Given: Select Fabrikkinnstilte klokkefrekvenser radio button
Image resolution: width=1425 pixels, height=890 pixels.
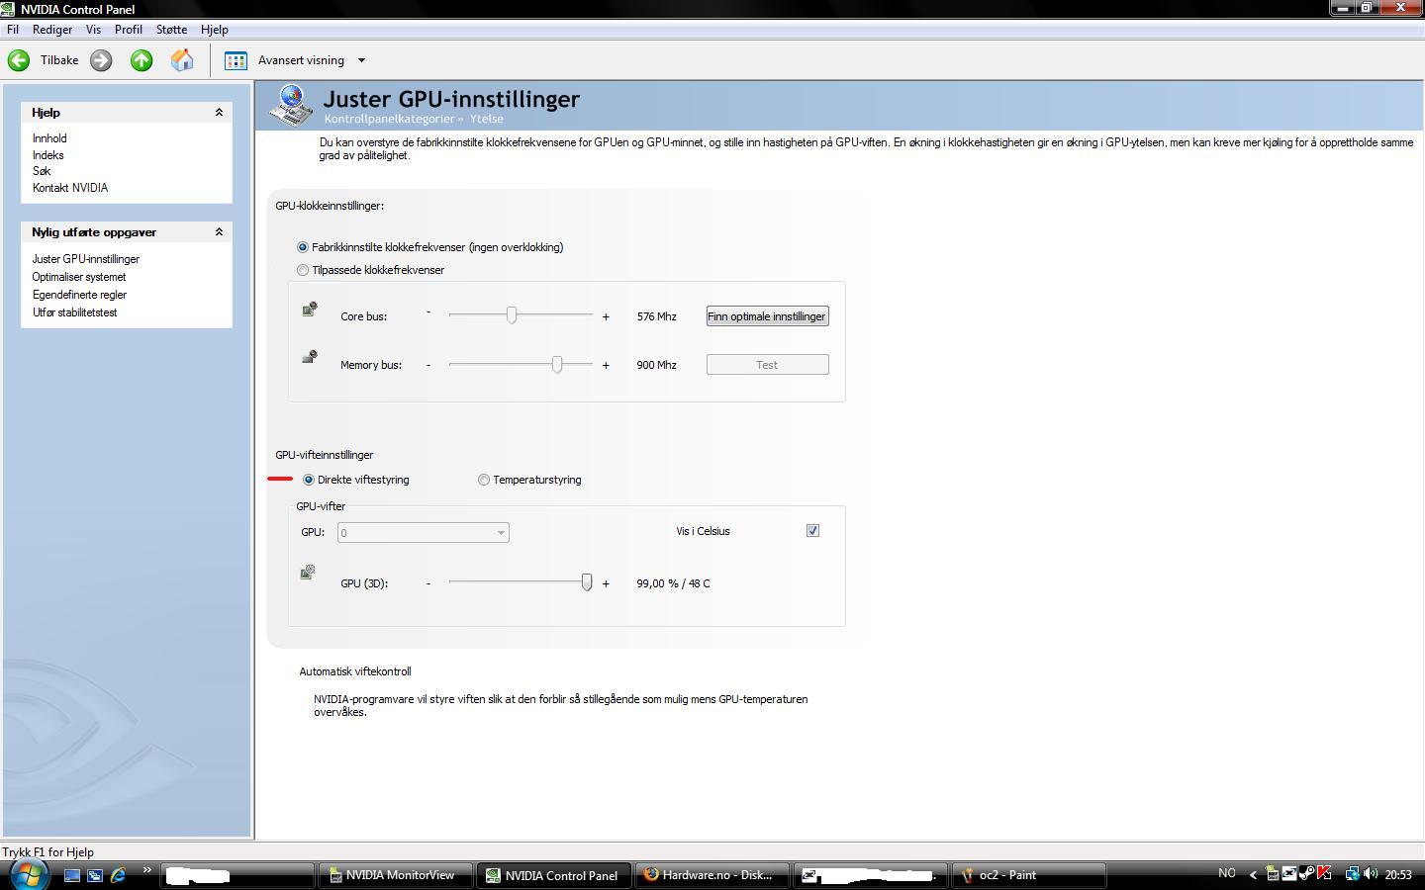Looking at the screenshot, I should (303, 247).
